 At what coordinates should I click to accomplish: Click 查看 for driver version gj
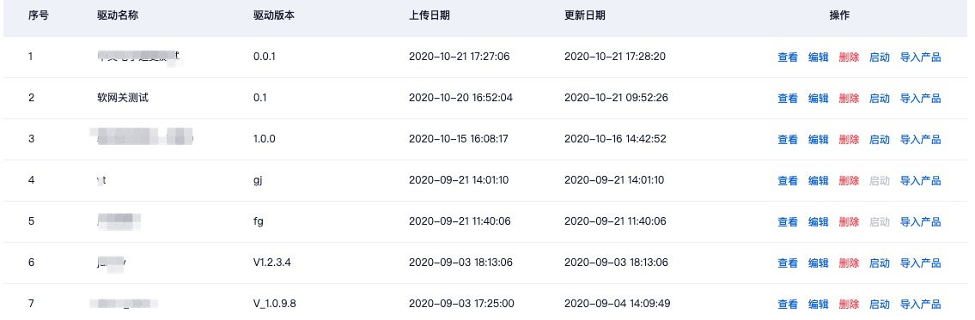click(x=787, y=181)
